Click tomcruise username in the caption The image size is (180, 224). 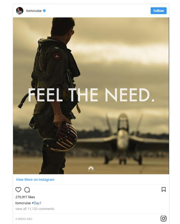coord(23,203)
